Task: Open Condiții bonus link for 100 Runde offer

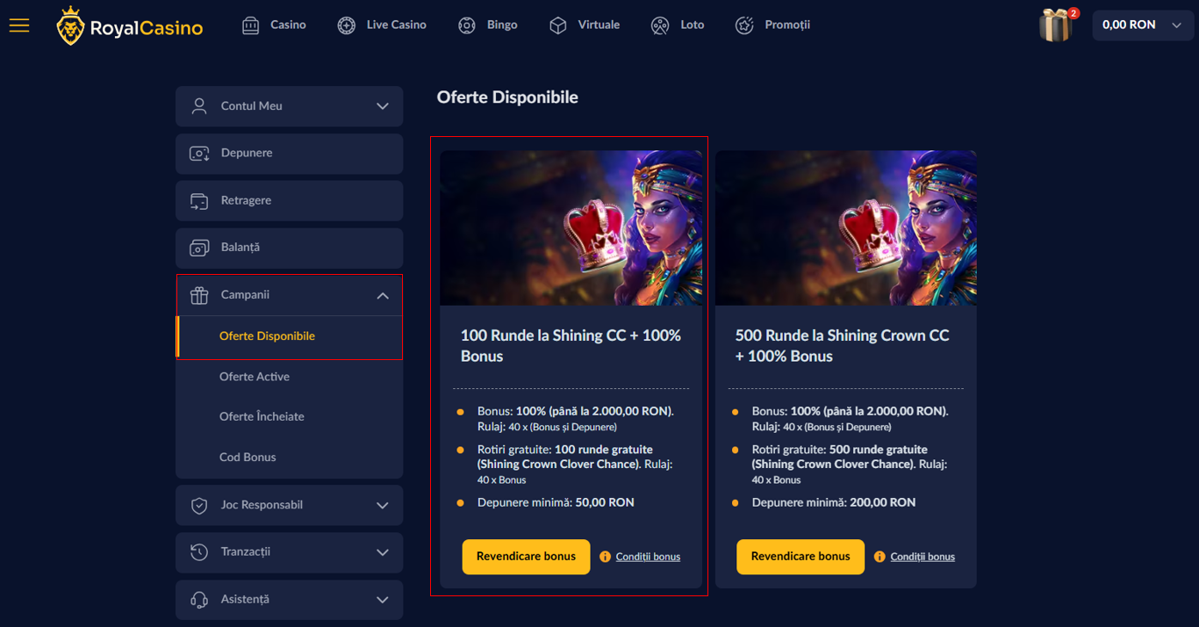Action: [x=648, y=557]
